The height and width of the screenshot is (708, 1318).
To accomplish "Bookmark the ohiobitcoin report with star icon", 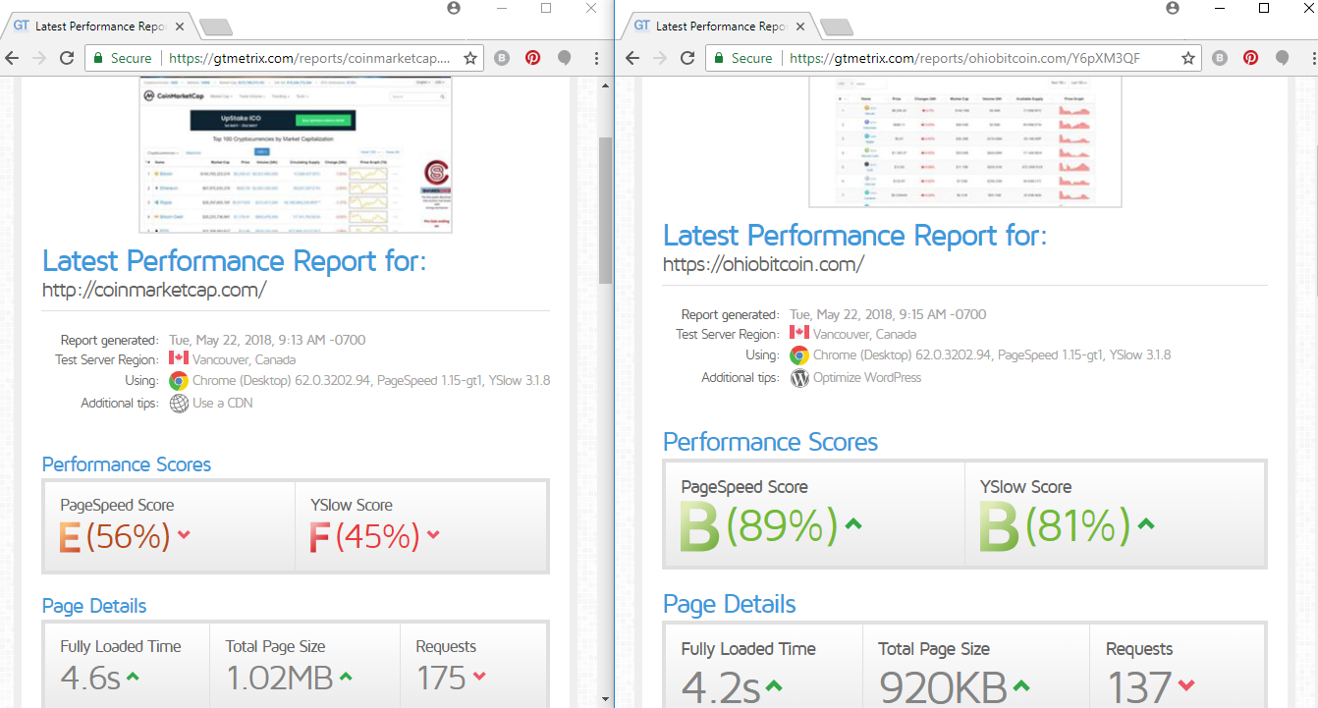I will click(x=1188, y=58).
